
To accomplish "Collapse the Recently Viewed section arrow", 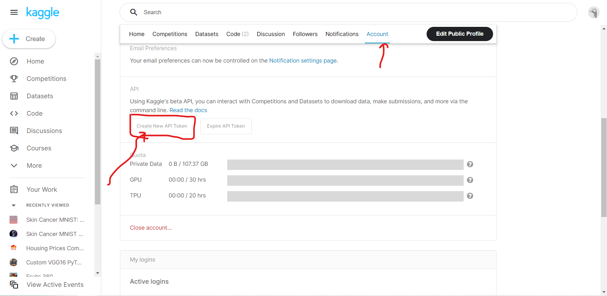I will tap(13, 205).
